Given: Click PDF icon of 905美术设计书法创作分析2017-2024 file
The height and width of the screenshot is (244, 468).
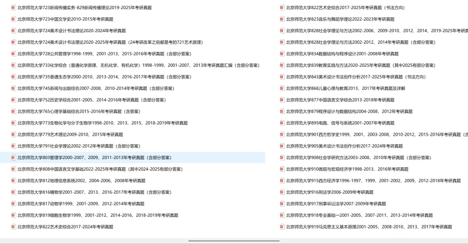Looking at the screenshot, I should (282, 146).
